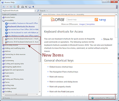
Task: Click the Refresh page icon
Action: 14,7
